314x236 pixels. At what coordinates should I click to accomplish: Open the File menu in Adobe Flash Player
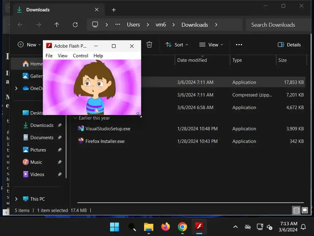click(x=49, y=56)
